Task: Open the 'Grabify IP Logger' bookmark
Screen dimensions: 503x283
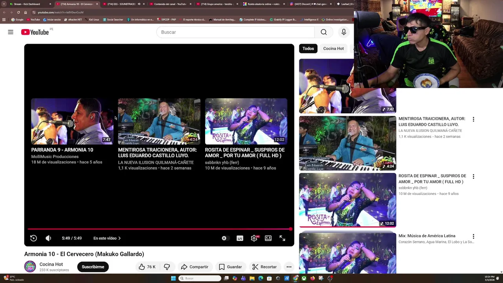Action: (283, 20)
